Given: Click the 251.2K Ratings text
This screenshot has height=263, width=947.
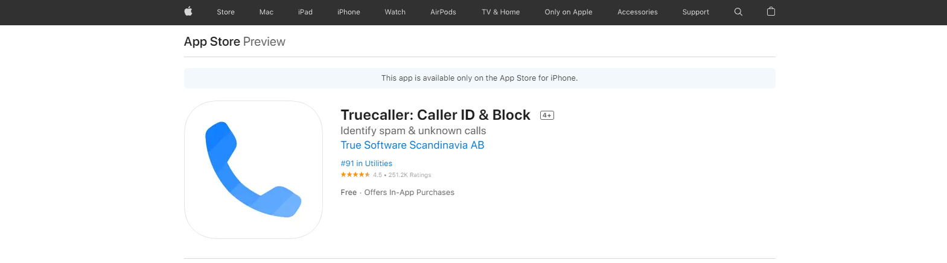Looking at the screenshot, I should 410,175.
